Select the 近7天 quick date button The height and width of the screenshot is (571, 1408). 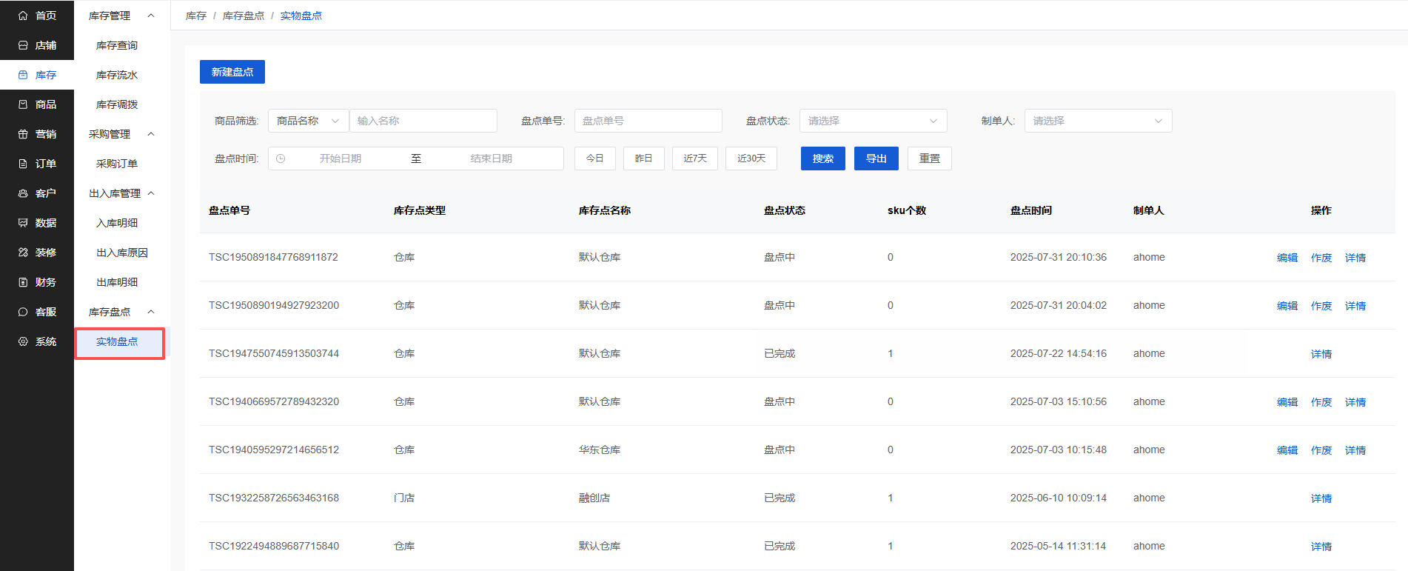coord(695,158)
